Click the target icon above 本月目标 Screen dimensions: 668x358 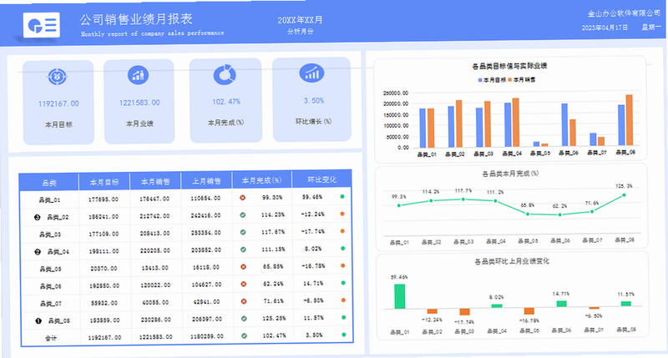(x=57, y=77)
